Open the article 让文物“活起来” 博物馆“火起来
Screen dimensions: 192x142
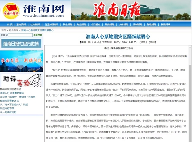(18, 97)
